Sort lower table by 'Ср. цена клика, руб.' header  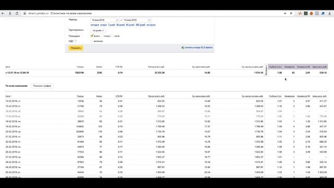pos(201,96)
